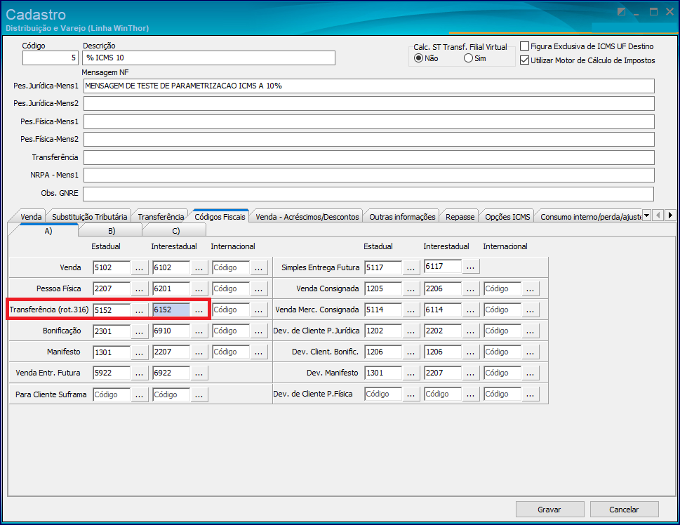This screenshot has width=680, height=525.
Task: Click the Obs. GNRE field
Action: [x=368, y=194]
